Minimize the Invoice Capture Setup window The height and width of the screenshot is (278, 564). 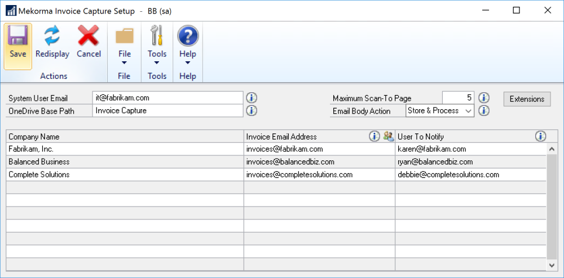point(485,10)
